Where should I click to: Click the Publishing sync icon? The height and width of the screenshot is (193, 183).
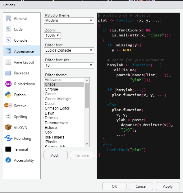pos(8,138)
